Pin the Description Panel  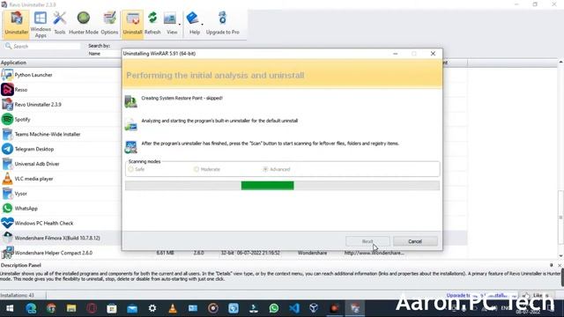pyautogui.click(x=551, y=265)
